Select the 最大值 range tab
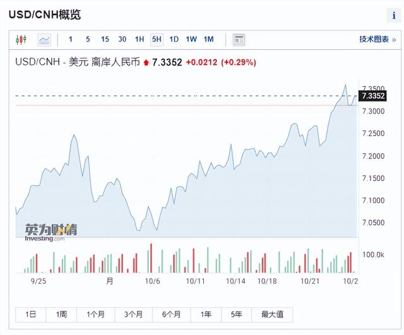The height and width of the screenshot is (335, 404). [x=272, y=314]
